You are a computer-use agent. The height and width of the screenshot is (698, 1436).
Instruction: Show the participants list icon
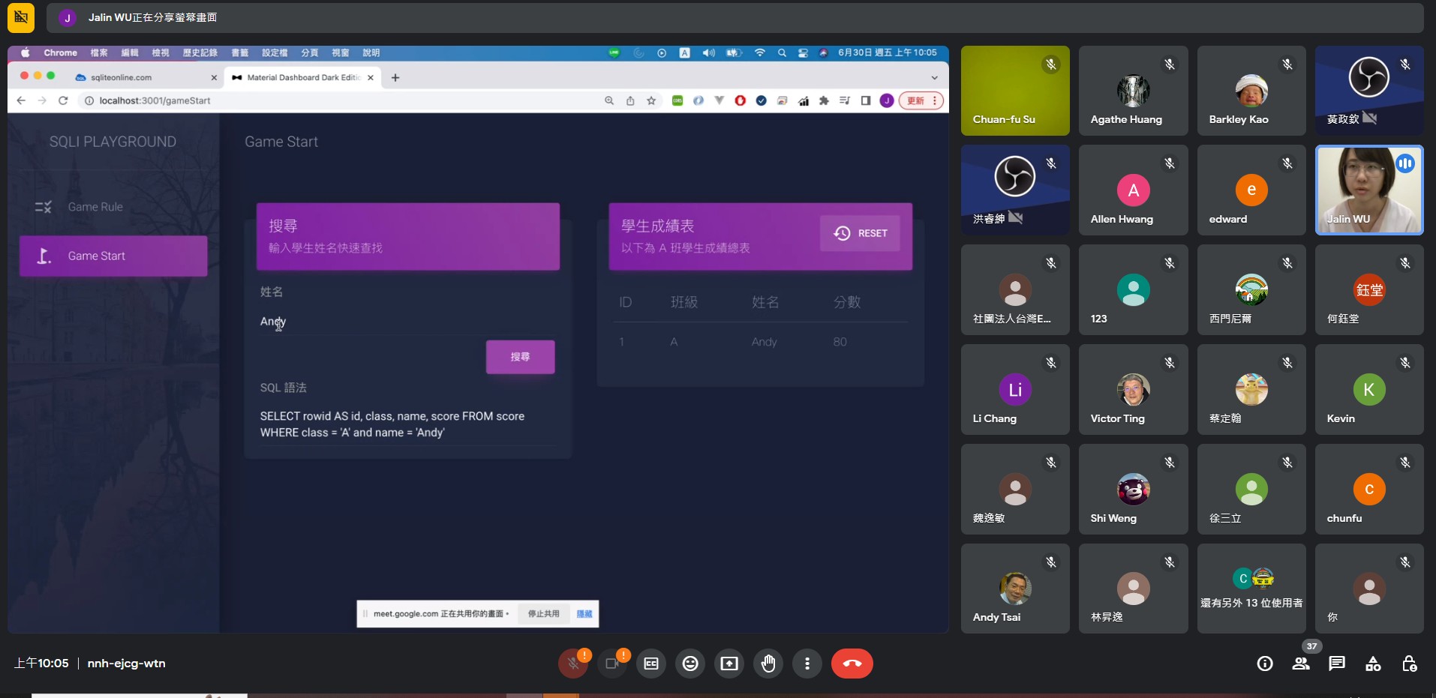click(x=1301, y=664)
